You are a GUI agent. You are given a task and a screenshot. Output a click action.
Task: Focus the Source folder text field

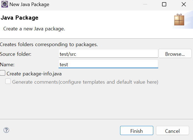tap(108, 54)
